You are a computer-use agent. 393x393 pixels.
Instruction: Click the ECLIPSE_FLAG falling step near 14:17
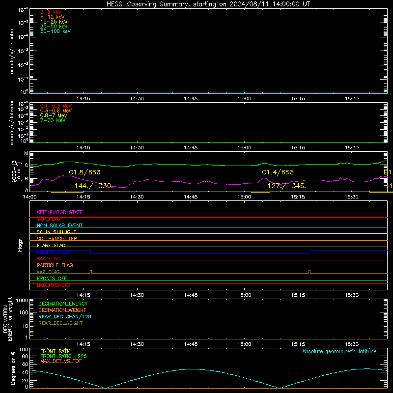click(x=90, y=252)
